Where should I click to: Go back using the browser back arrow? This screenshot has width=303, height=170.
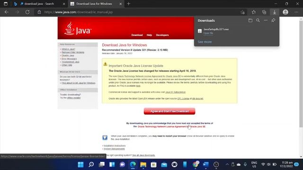tap(7, 12)
